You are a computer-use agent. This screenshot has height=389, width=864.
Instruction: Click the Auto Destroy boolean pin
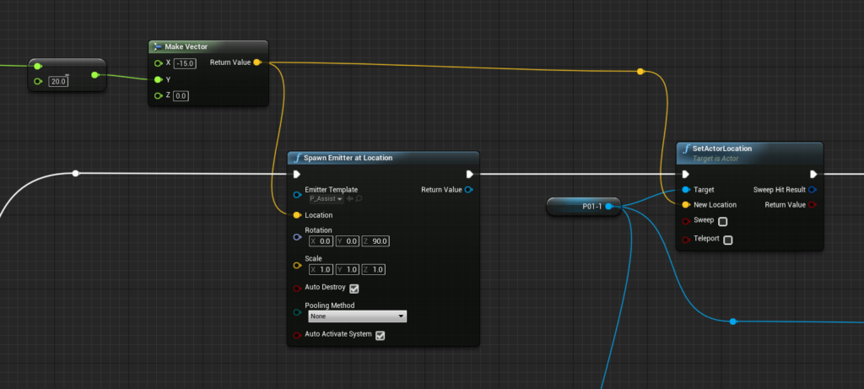pos(297,288)
